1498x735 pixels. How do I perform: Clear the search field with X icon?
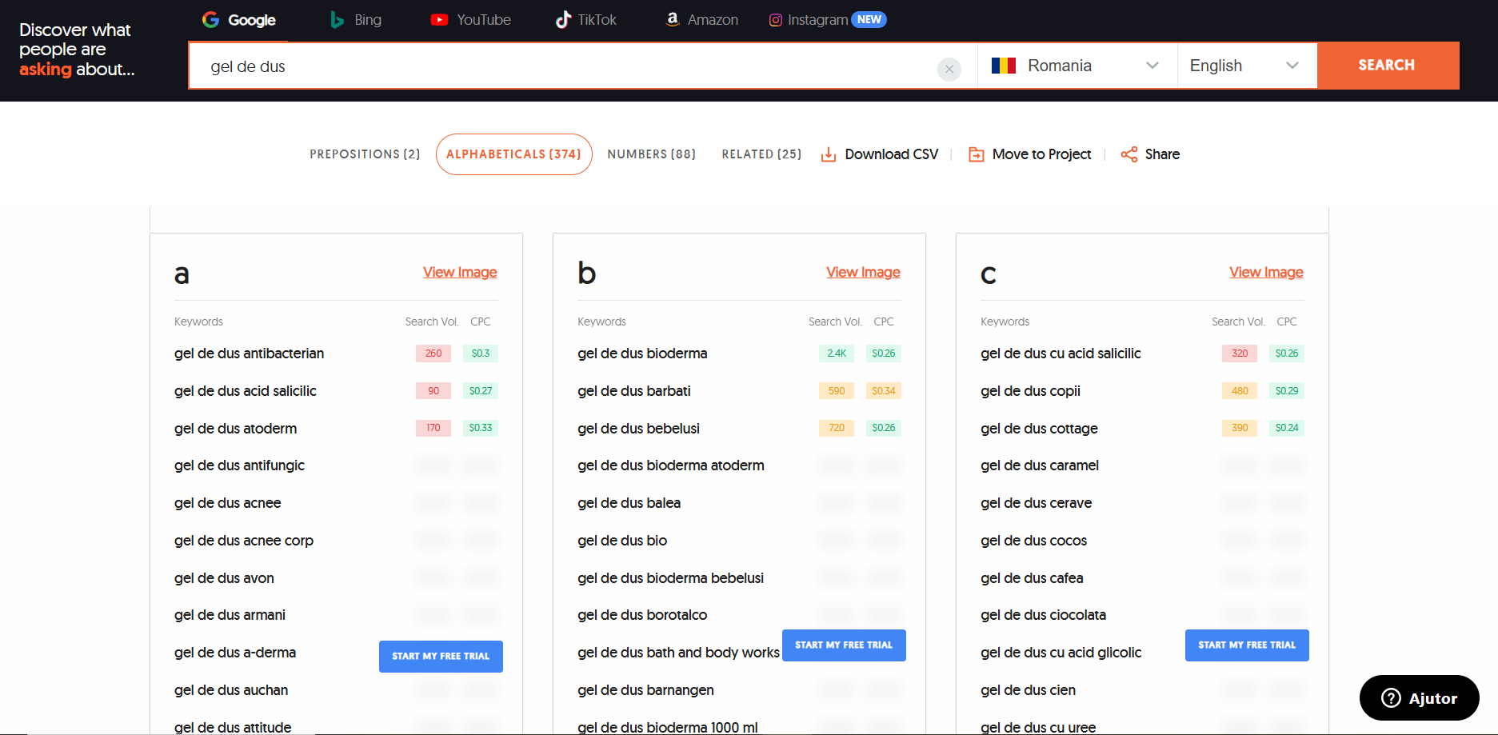(949, 69)
